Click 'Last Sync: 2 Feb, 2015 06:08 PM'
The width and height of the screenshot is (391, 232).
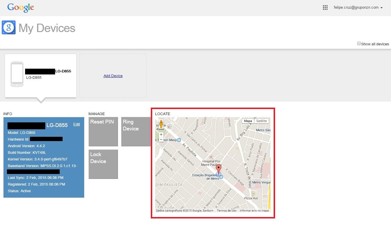[x=35, y=177]
